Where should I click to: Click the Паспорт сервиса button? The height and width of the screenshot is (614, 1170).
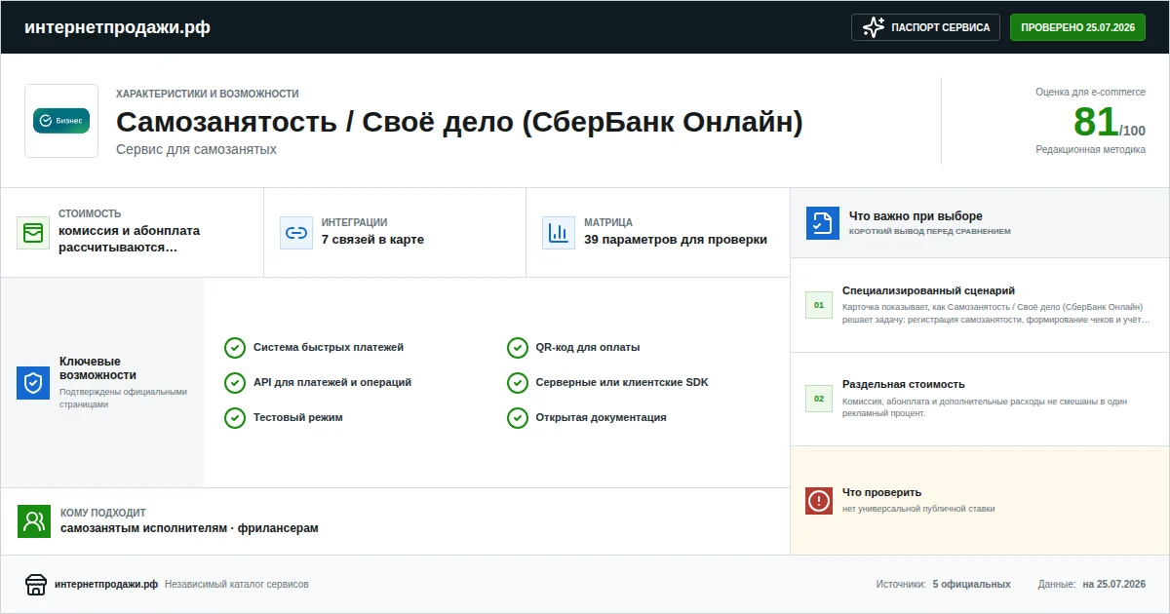pyautogui.click(x=926, y=27)
